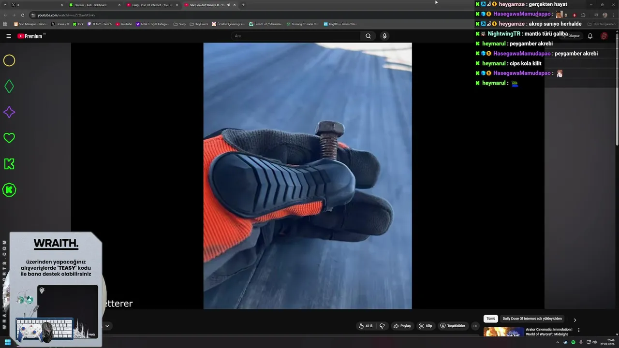Screen dimensions: 619x348
Task: Open the YouTube bookmark
Action: (x=124, y=24)
